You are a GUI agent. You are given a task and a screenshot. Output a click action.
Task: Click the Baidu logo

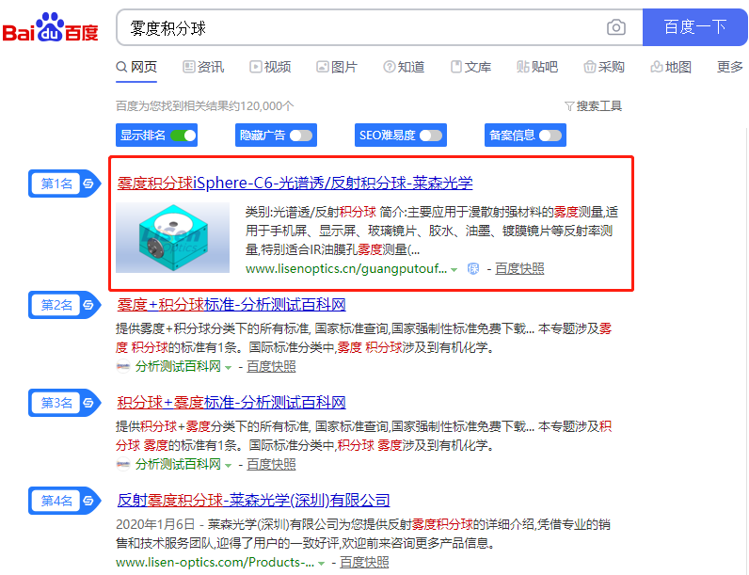[50, 27]
